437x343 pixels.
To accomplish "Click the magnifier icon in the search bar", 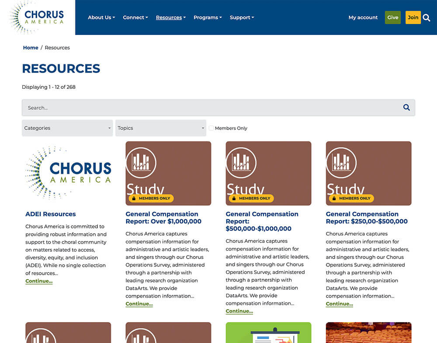I will click(x=406, y=107).
